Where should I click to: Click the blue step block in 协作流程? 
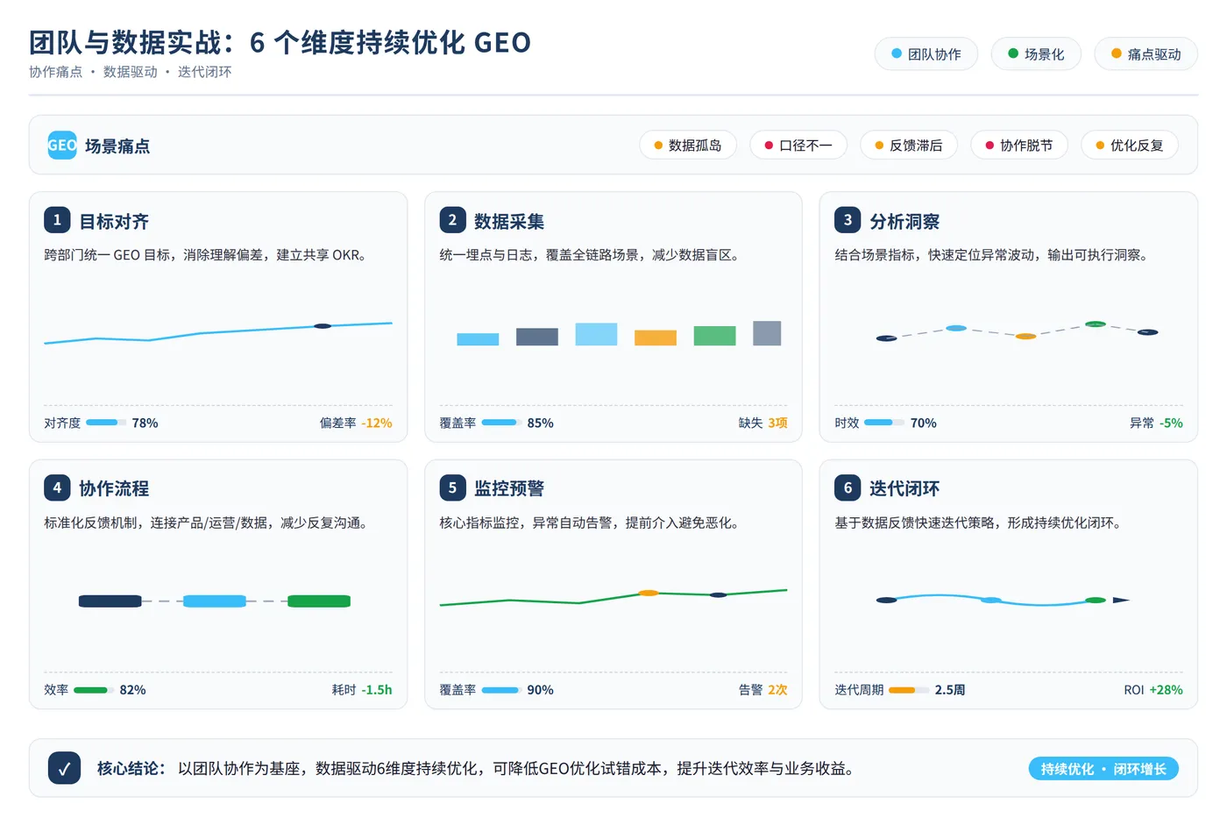(215, 601)
